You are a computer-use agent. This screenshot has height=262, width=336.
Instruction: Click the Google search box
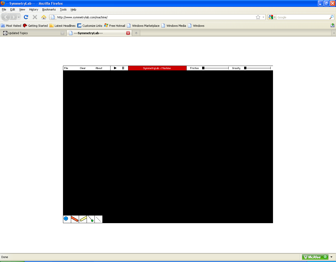click(303, 17)
